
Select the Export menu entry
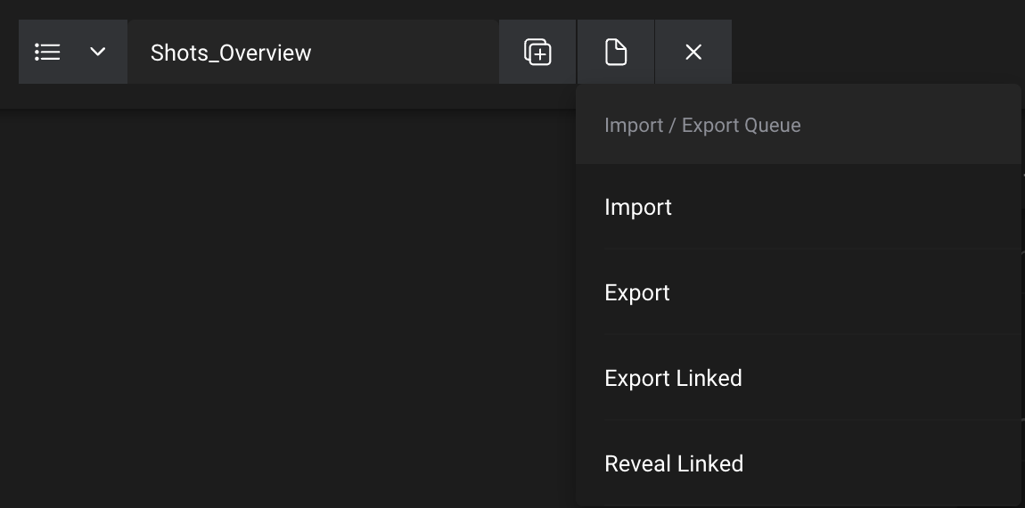(637, 293)
